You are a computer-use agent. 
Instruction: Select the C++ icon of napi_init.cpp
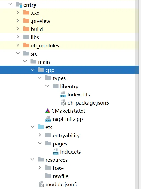(x=48, y=119)
